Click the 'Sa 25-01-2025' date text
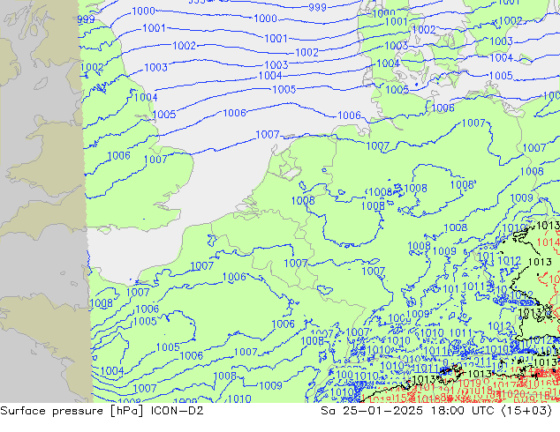 tap(372, 411)
